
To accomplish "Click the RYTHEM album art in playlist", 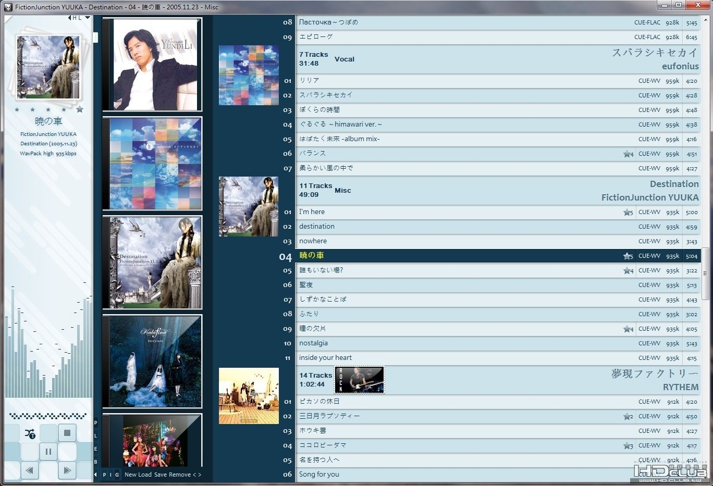I will click(x=249, y=396).
